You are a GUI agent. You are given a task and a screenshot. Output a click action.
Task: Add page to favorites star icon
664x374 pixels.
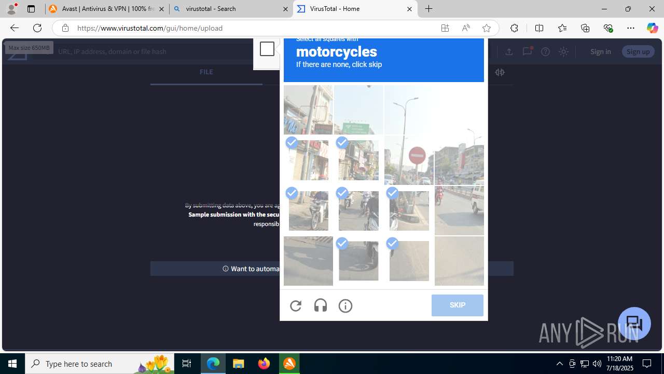coord(486,28)
